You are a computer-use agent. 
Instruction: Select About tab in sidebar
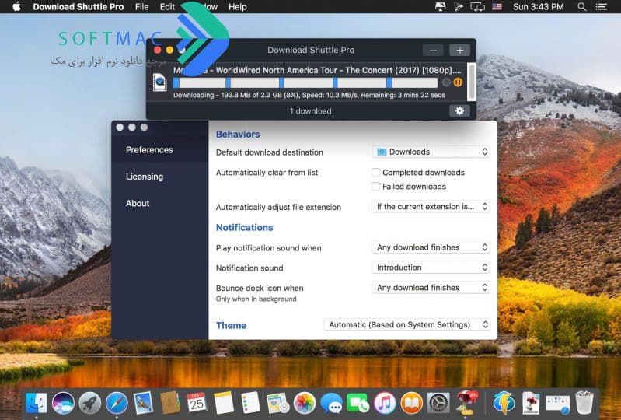159,203
